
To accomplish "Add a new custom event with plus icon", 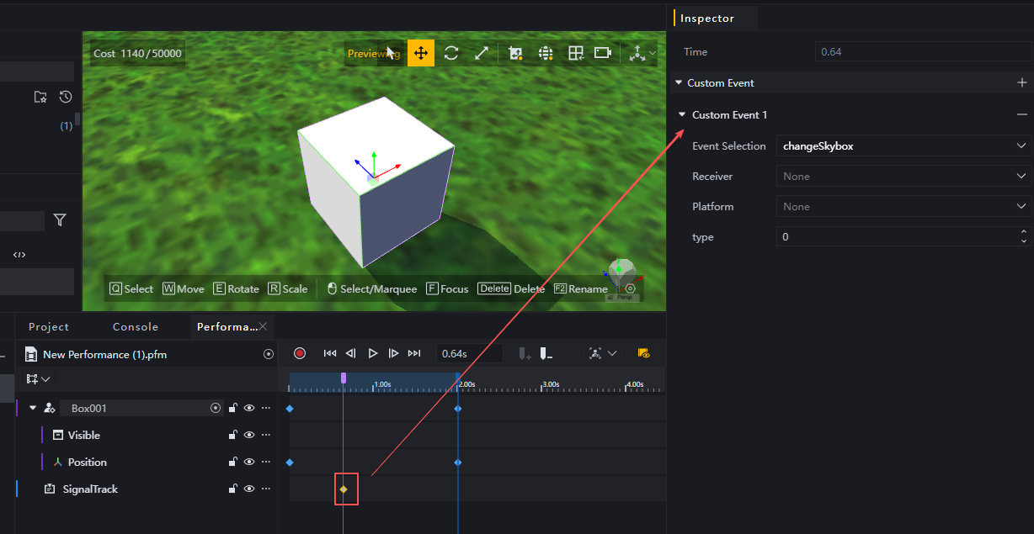I will pos(1021,82).
